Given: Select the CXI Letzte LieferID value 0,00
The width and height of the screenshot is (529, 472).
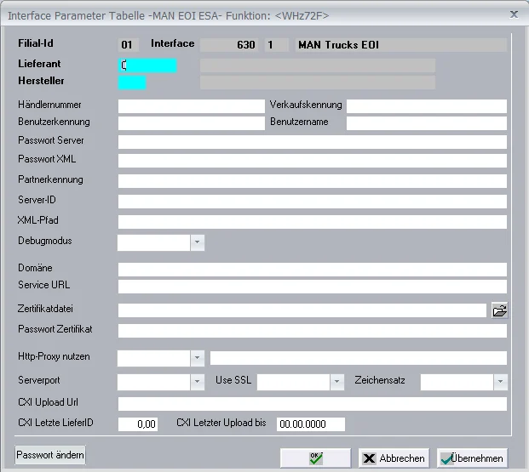Looking at the screenshot, I should pos(138,424).
